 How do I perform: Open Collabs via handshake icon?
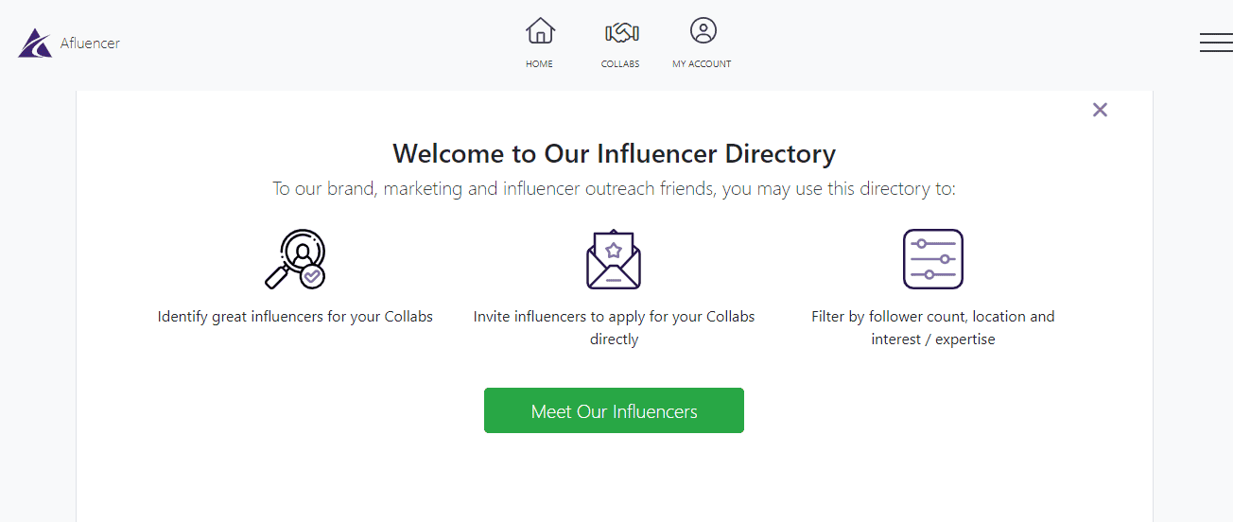tap(621, 32)
